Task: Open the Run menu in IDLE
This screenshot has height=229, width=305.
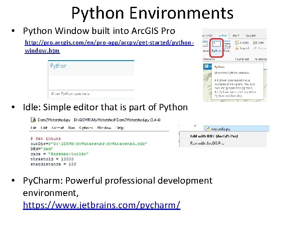Action: pos(72,128)
